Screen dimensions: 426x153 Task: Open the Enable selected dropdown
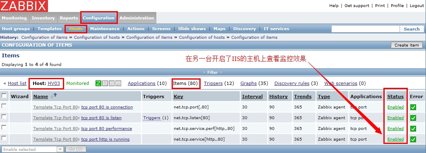click(32, 149)
